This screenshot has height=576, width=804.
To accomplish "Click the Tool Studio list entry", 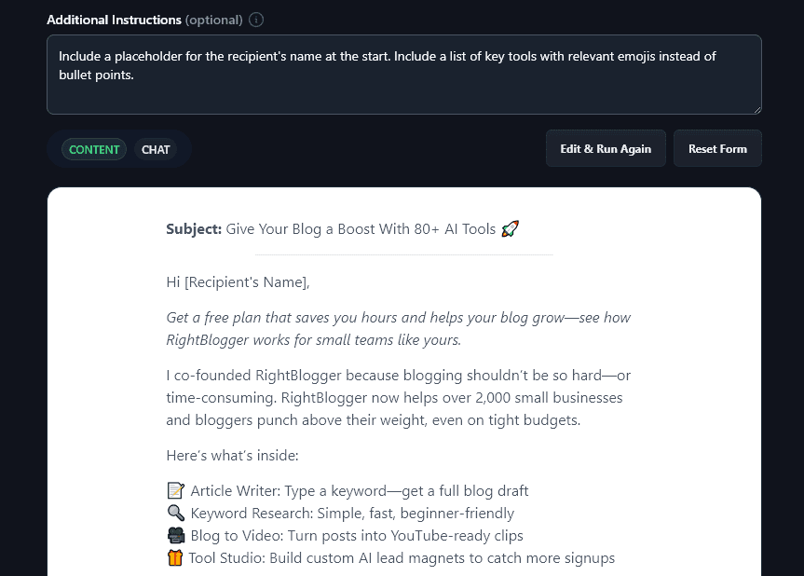I will [x=390, y=557].
